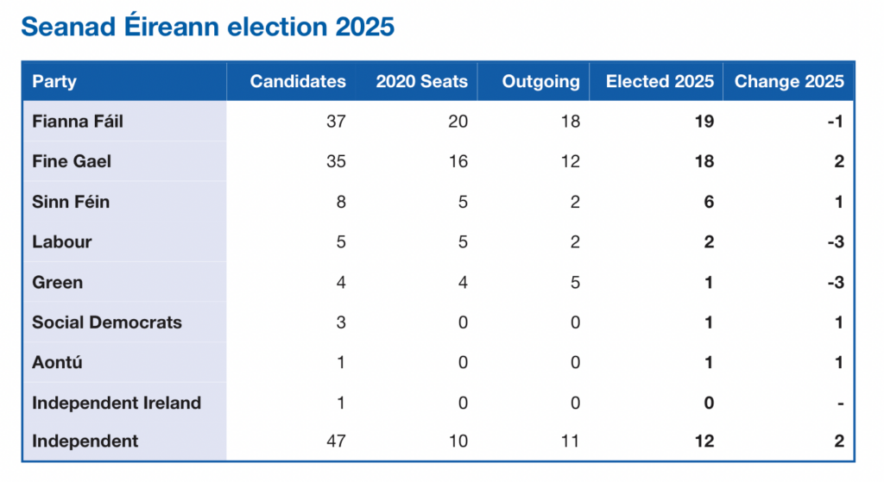
Task: Select the Party column header
Action: [54, 82]
